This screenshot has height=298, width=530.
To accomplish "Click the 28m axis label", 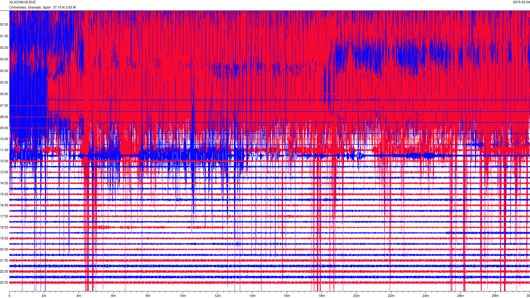I will click(495, 296).
